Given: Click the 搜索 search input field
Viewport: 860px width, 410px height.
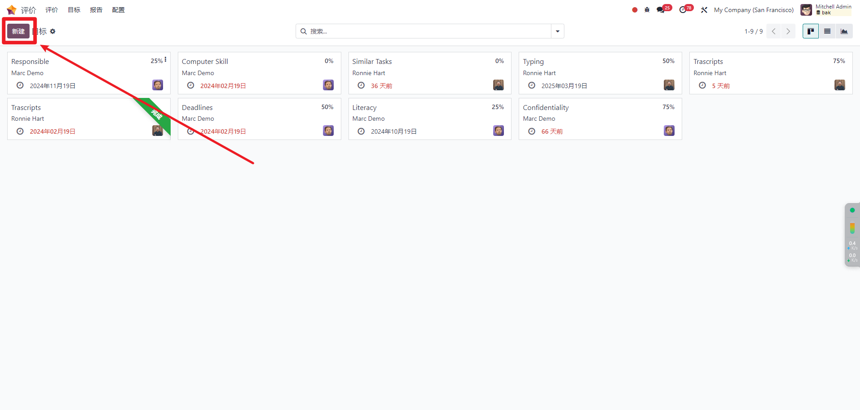Looking at the screenshot, I should click(x=426, y=31).
